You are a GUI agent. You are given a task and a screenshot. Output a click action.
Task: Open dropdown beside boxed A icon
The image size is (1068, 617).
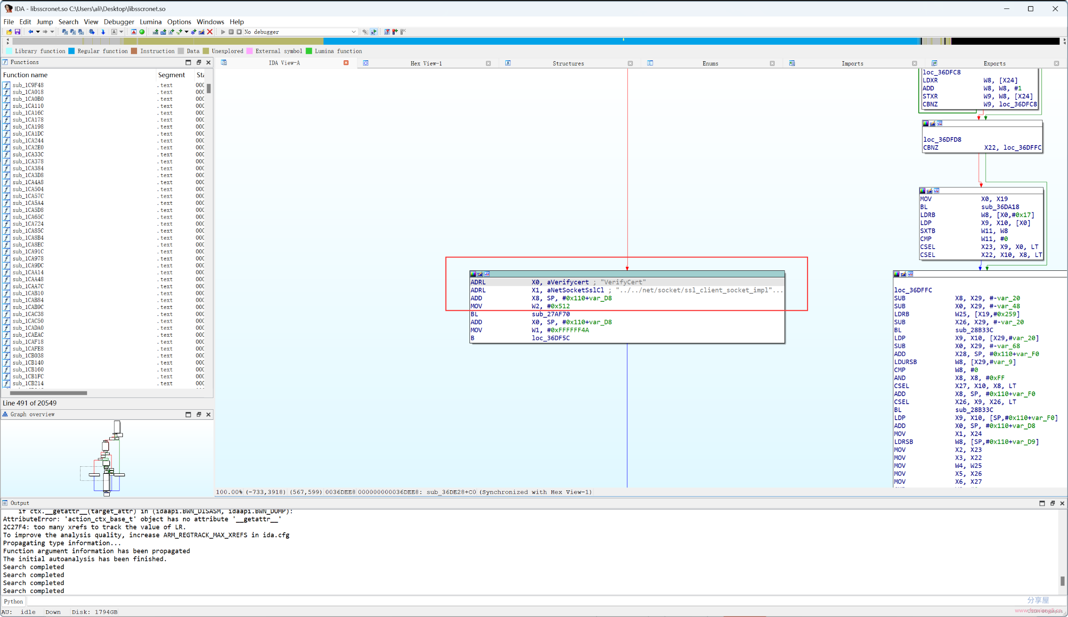tap(121, 32)
